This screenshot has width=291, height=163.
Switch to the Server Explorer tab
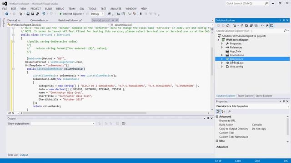tap(264, 96)
